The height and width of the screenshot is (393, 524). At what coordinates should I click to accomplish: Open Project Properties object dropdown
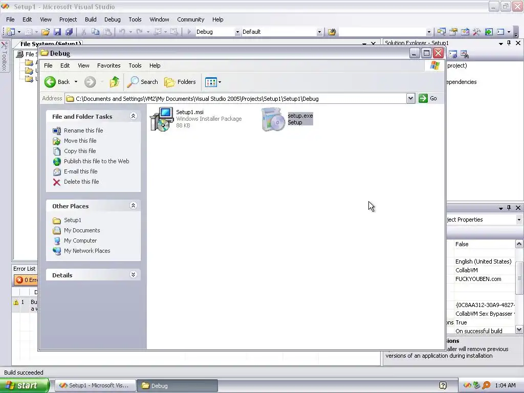pyautogui.click(x=519, y=220)
